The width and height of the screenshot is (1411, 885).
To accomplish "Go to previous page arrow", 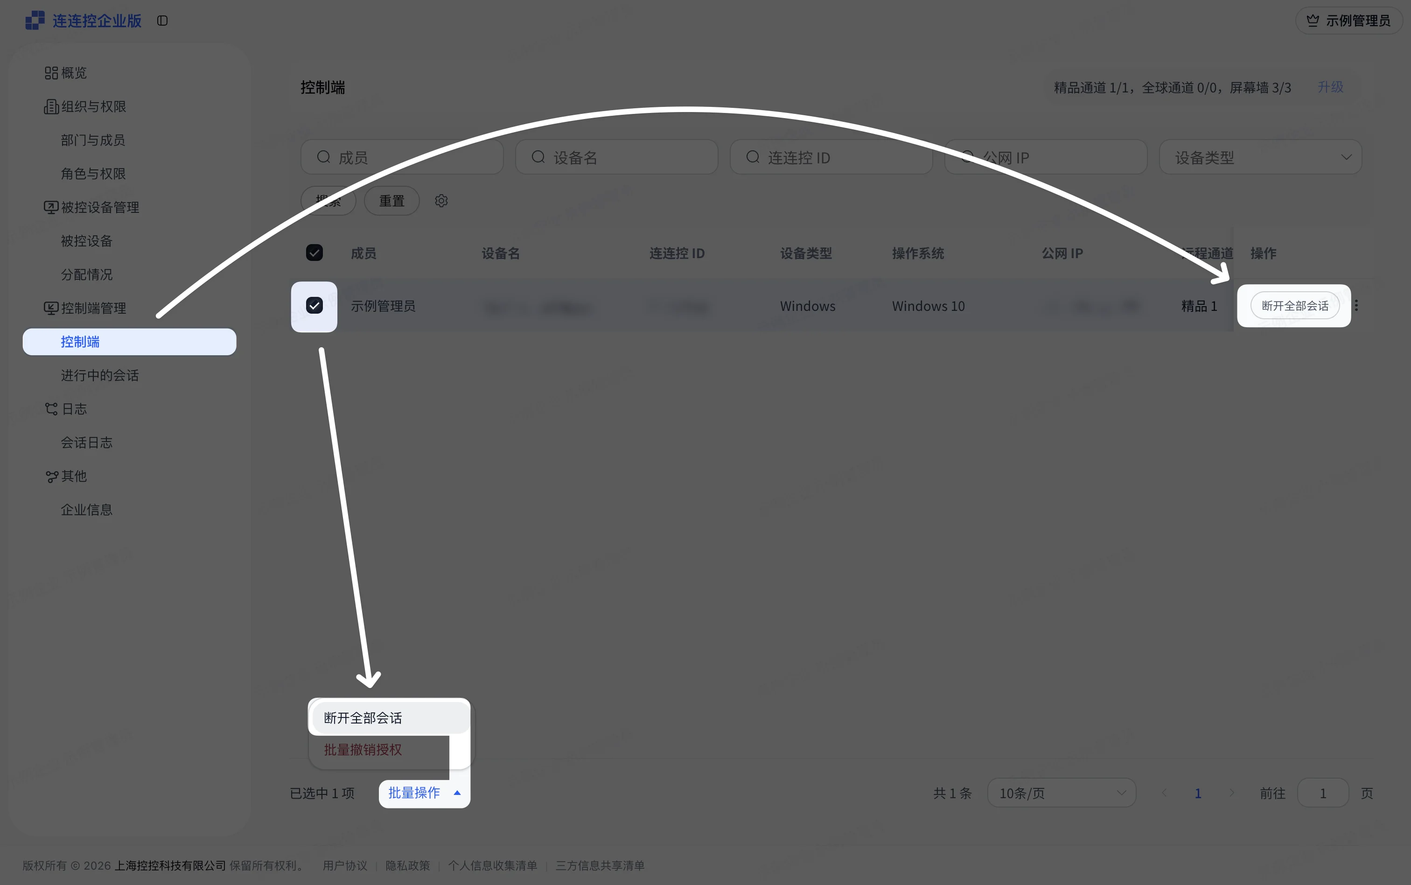I will point(1164,793).
